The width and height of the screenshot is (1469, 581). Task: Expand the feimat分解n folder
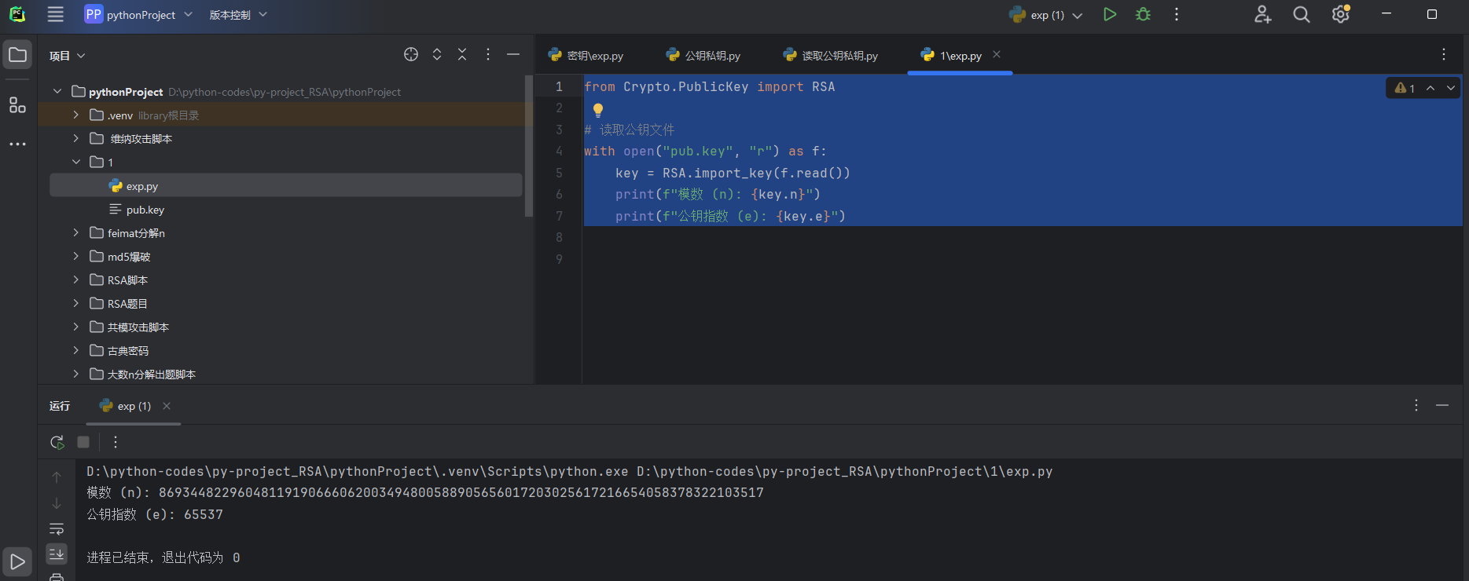click(x=75, y=233)
